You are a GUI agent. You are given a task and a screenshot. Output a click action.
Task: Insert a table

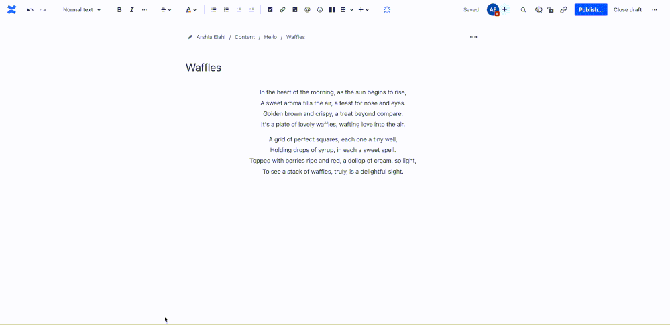(343, 10)
